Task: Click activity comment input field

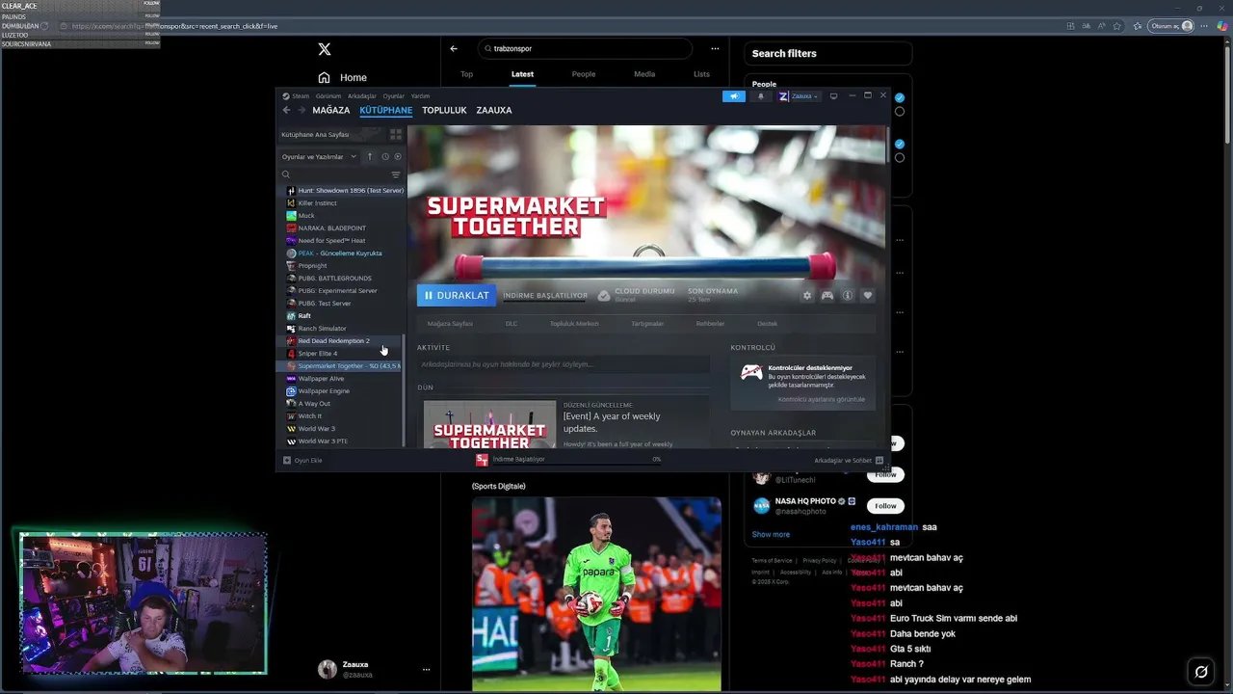Action: 564,364
